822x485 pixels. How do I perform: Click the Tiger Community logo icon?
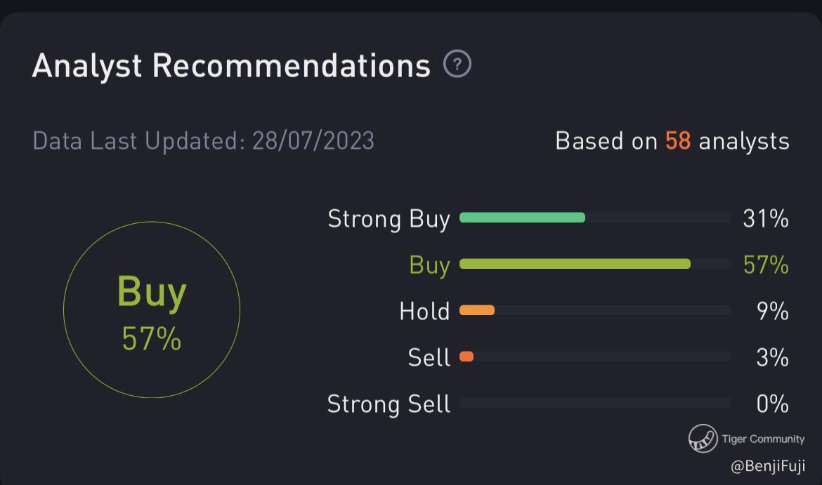point(703,439)
